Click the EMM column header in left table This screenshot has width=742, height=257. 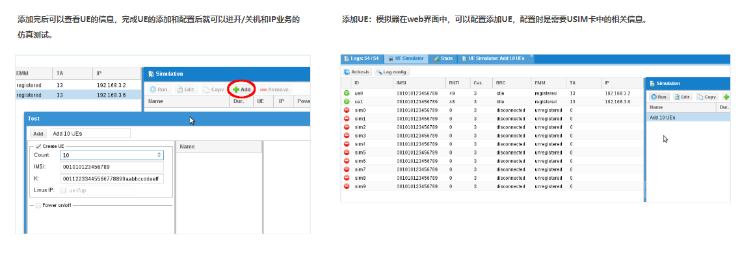coord(34,74)
